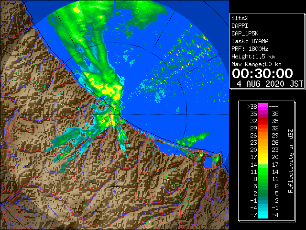
Task: Pick the yellow band of the reflectivity scale
Action: 263,157
